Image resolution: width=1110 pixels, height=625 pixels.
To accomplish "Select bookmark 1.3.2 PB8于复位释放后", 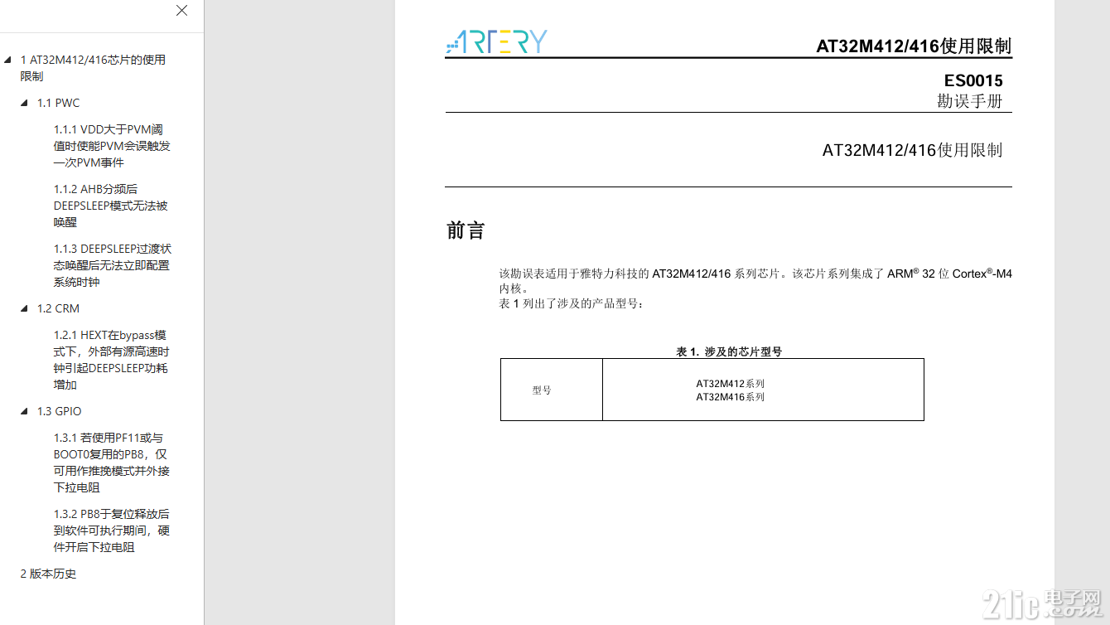I will 112,531.
